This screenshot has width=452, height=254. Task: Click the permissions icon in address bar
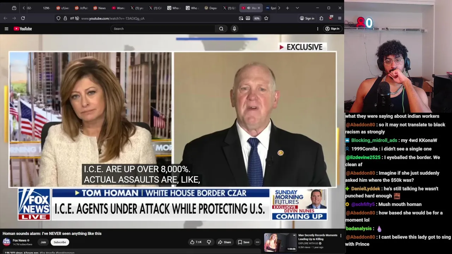(x=72, y=18)
